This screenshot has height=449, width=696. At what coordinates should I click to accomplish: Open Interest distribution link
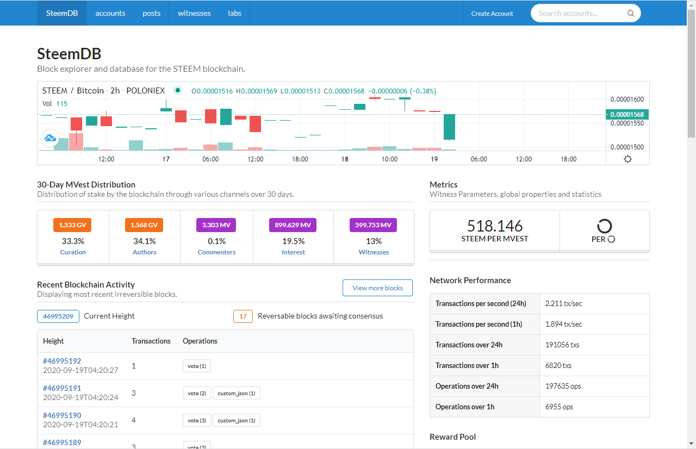click(x=293, y=252)
